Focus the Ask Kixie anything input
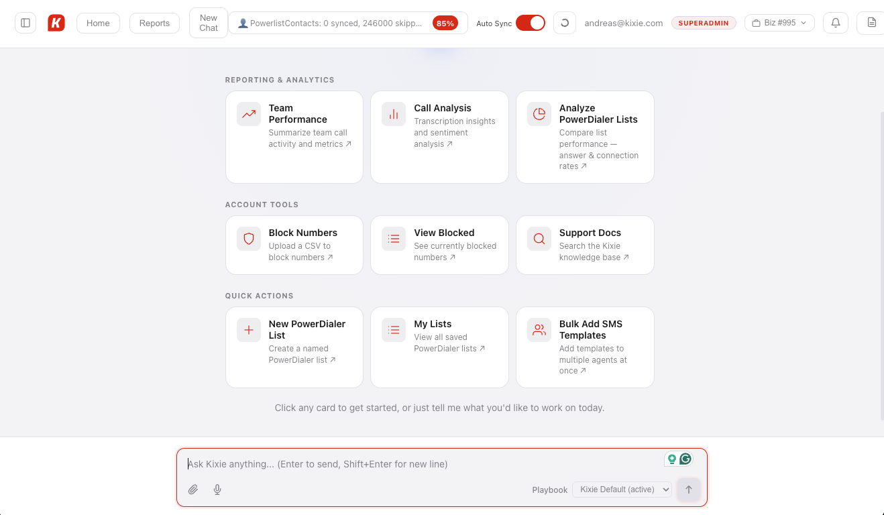 423,464
